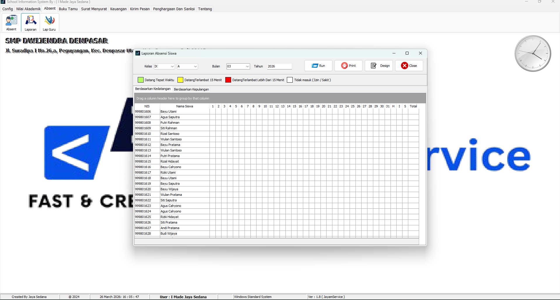Click the Tahun year input field
The height and width of the screenshot is (300, 560).
coord(279,67)
